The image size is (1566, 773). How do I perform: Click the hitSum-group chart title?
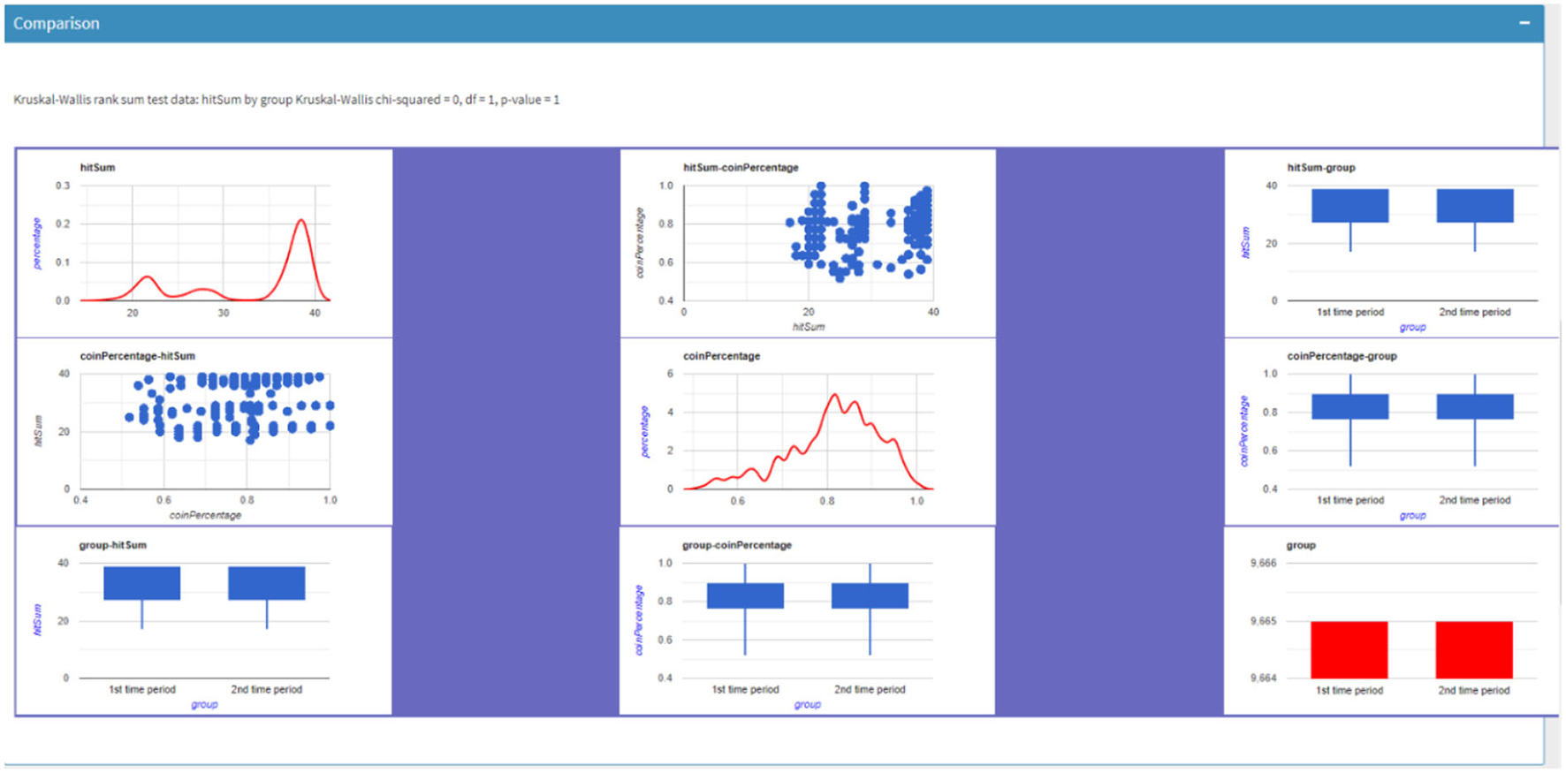click(x=1321, y=168)
